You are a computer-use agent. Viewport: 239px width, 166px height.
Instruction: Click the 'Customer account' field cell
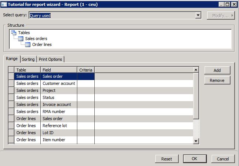click(x=59, y=83)
